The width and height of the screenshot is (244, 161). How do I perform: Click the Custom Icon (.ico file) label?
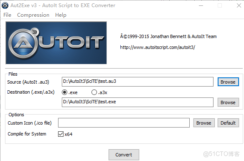30,123
